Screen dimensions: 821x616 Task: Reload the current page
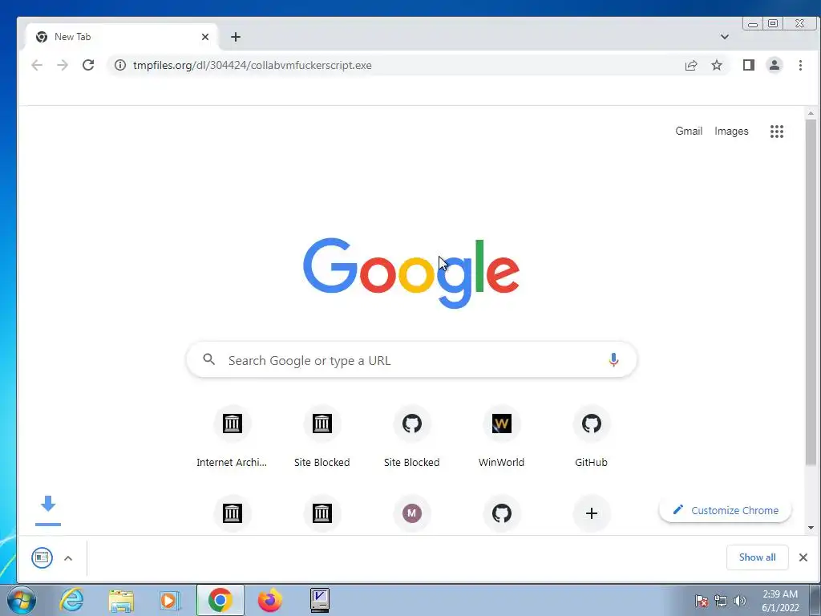click(x=88, y=66)
